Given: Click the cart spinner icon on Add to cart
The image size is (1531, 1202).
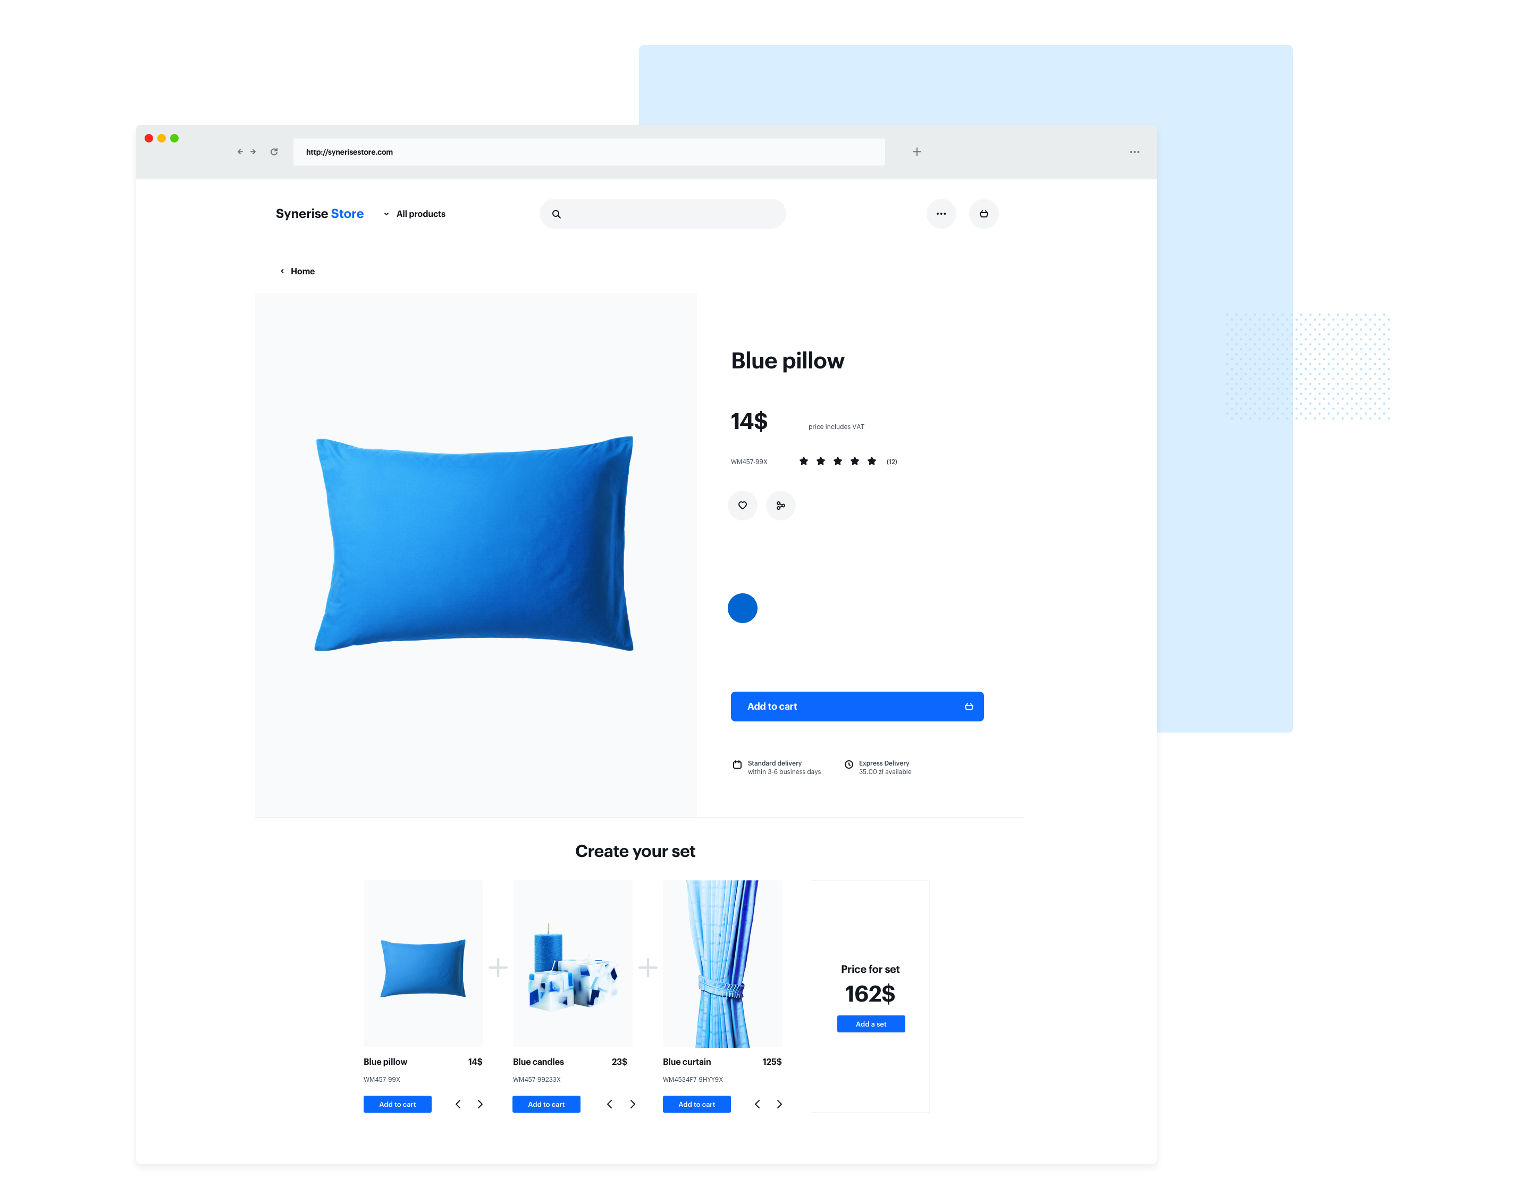Looking at the screenshot, I should point(969,706).
